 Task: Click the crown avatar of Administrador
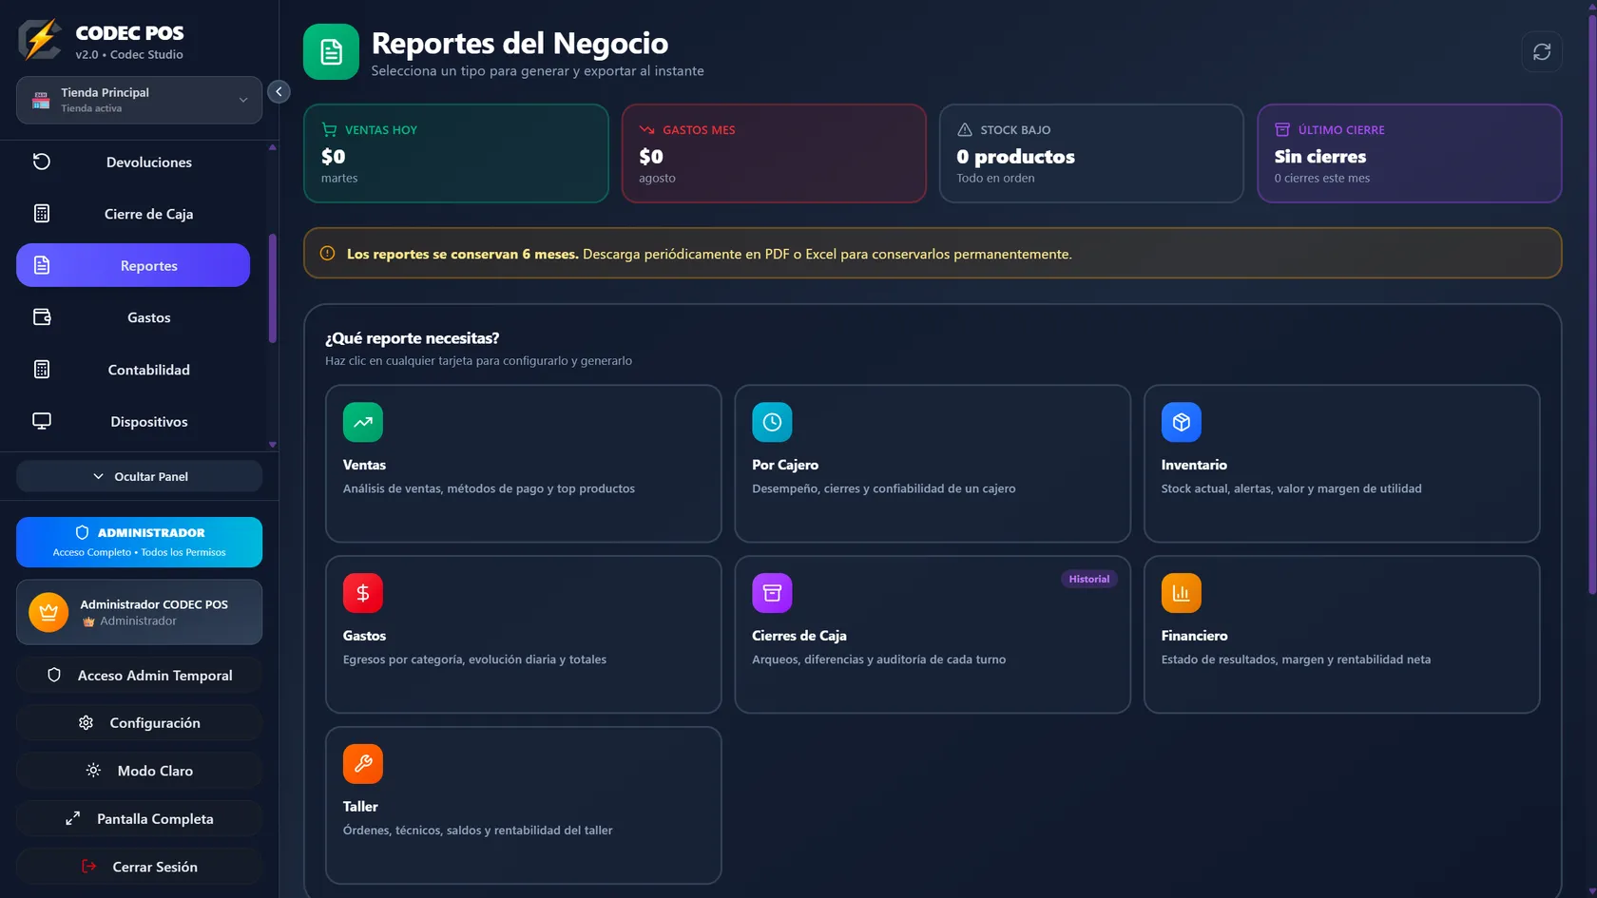coord(48,612)
